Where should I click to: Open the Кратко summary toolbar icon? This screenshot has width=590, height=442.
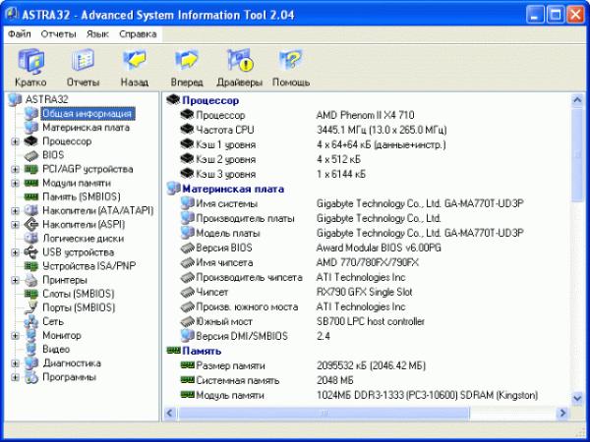pos(30,61)
